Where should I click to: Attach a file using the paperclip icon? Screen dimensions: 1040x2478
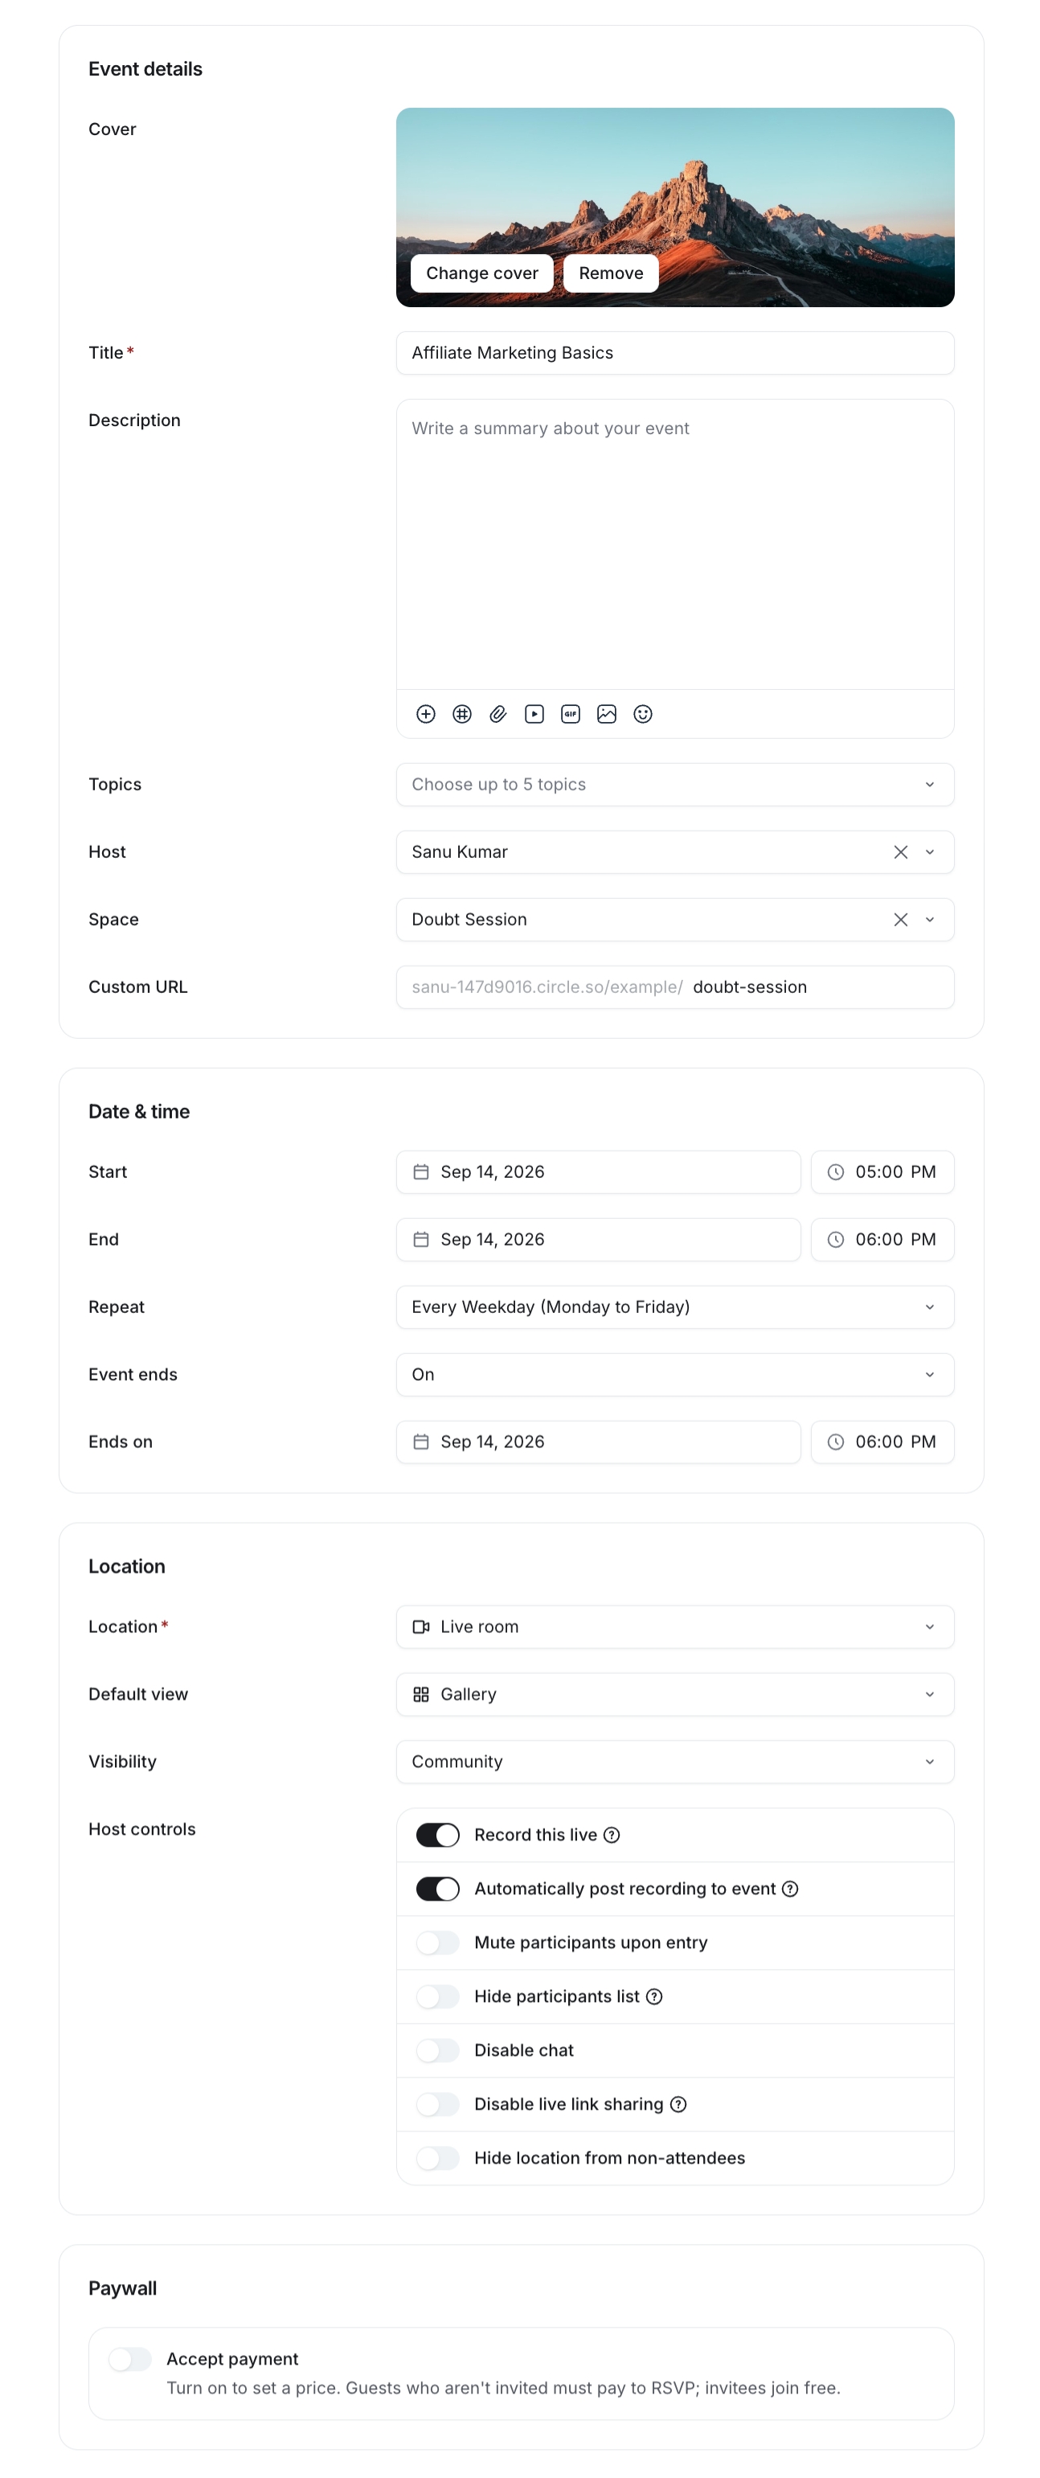497,714
